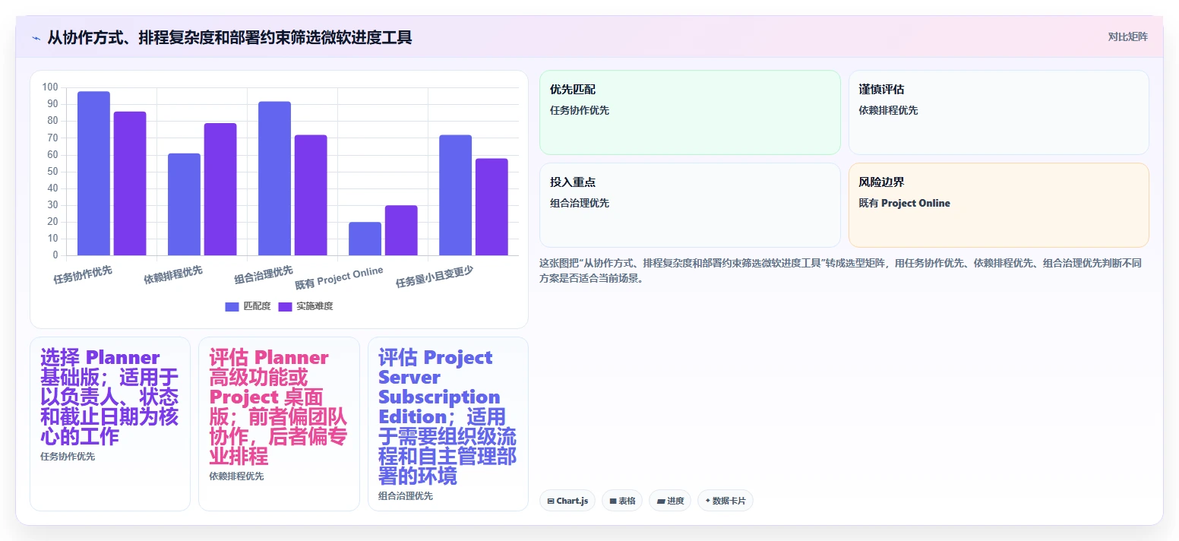Select the 实施难度 bar for 任务协作优先
1179x541 pixels.
[130, 183]
